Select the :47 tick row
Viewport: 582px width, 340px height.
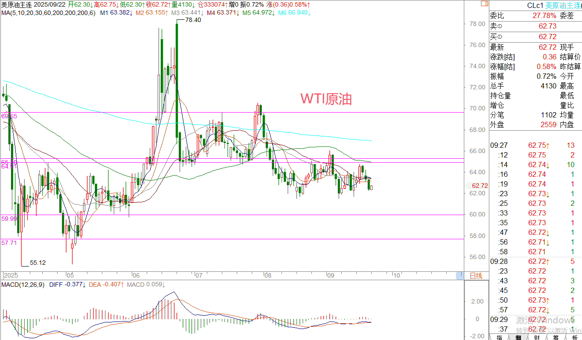point(533,232)
